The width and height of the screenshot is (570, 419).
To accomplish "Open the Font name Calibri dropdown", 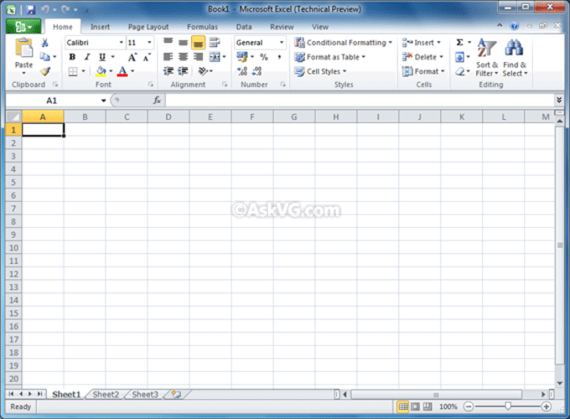I will pyautogui.click(x=121, y=43).
